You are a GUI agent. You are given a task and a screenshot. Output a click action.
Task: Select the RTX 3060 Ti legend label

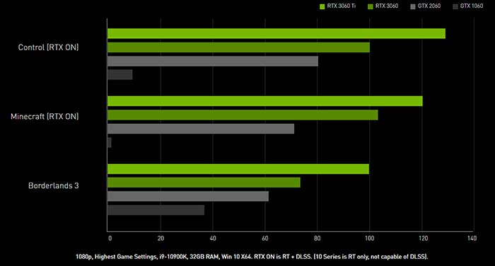point(342,6)
